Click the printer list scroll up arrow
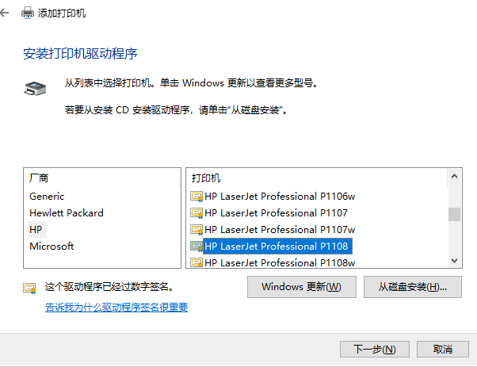This screenshot has height=367, width=477. tap(455, 176)
